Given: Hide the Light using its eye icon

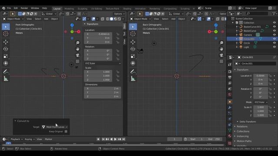Looking at the screenshot, I should (x=274, y=47).
